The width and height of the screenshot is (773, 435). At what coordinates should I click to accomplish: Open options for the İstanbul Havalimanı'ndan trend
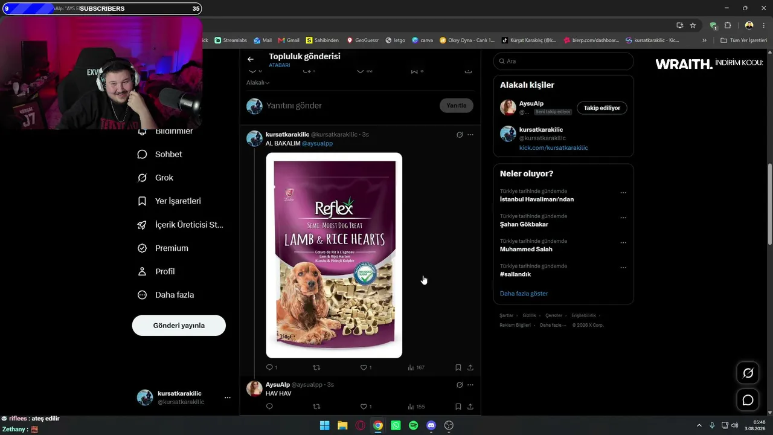623,193
